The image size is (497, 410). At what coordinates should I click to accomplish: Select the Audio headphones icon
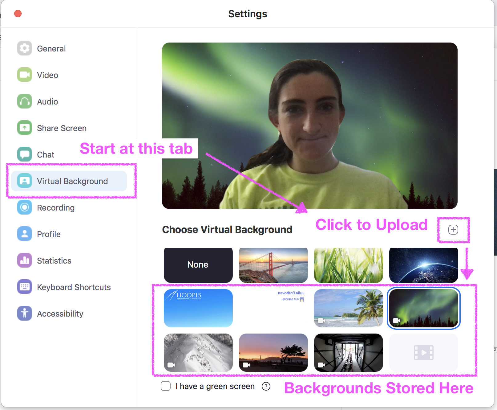(x=25, y=101)
